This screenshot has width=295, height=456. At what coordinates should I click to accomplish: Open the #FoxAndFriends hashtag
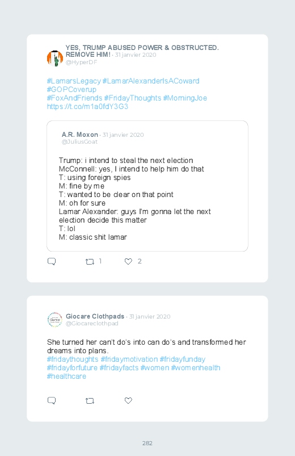74,98
